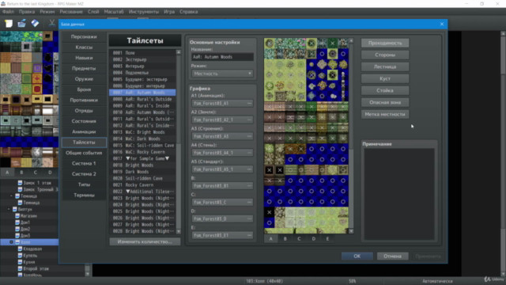Open the C graphic file picker ellipsis

click(x=250, y=203)
